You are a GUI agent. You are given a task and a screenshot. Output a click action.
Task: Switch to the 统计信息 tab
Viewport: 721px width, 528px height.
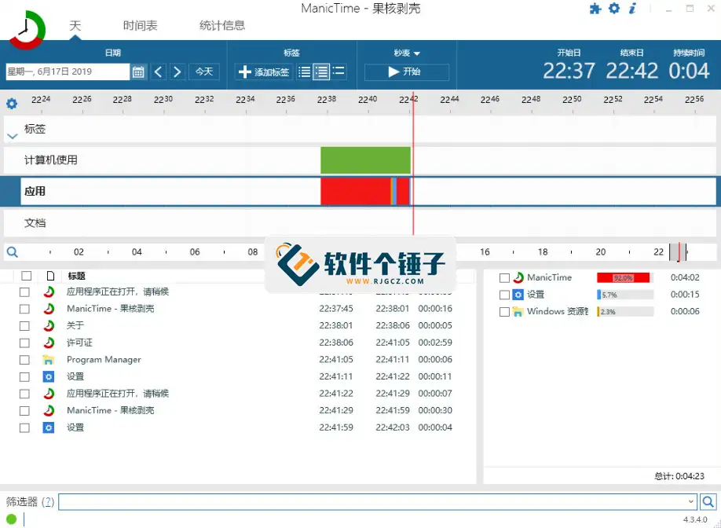[222, 25]
